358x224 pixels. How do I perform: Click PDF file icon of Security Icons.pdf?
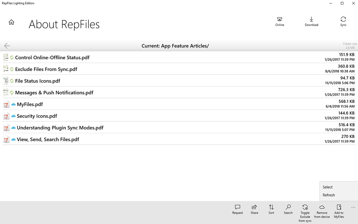[x=6, y=116]
